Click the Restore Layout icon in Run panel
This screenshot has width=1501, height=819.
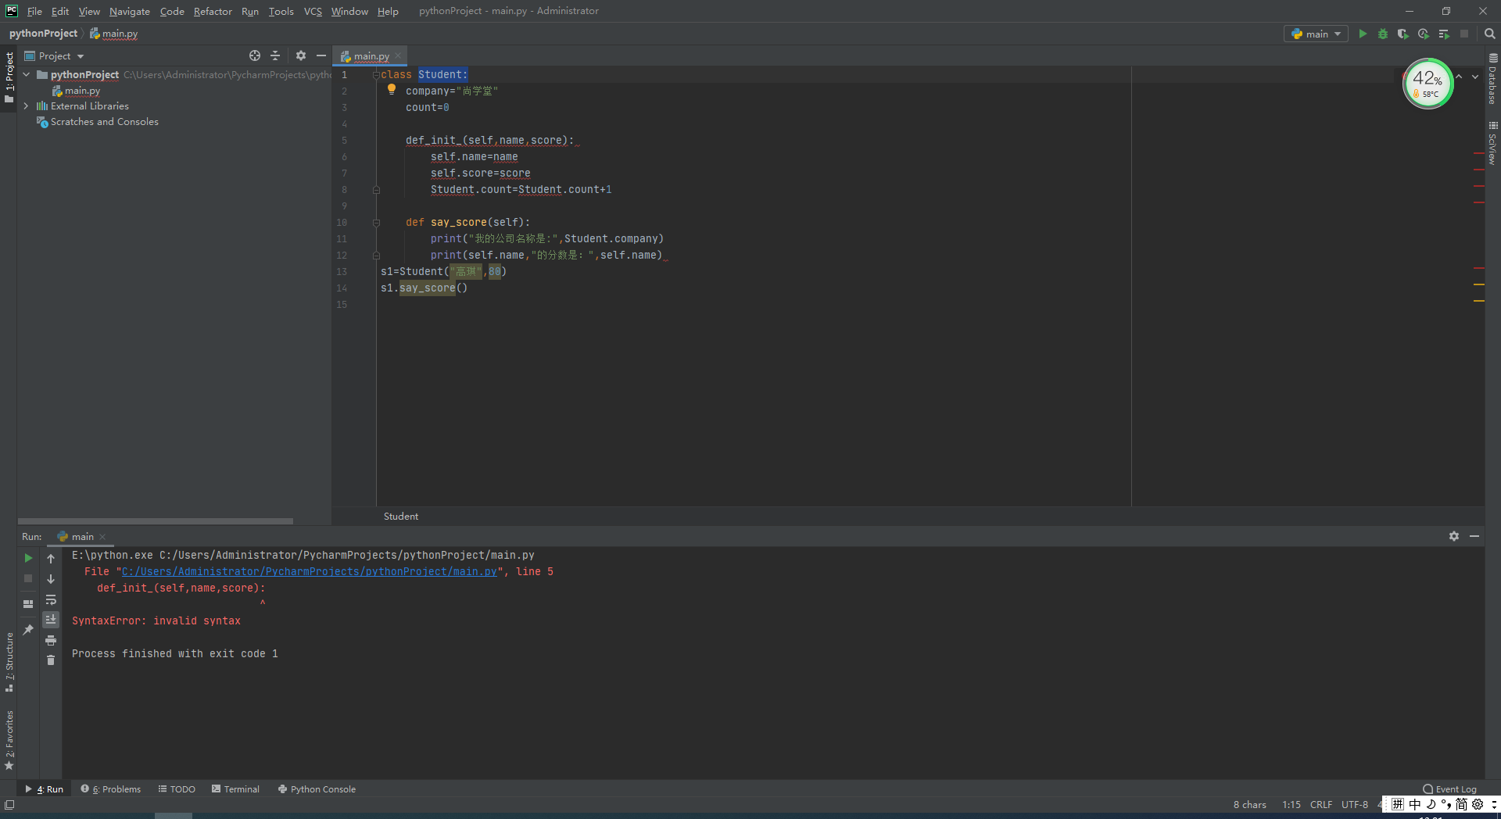click(x=28, y=603)
